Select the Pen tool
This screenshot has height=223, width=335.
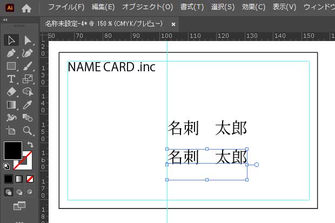coord(11,53)
